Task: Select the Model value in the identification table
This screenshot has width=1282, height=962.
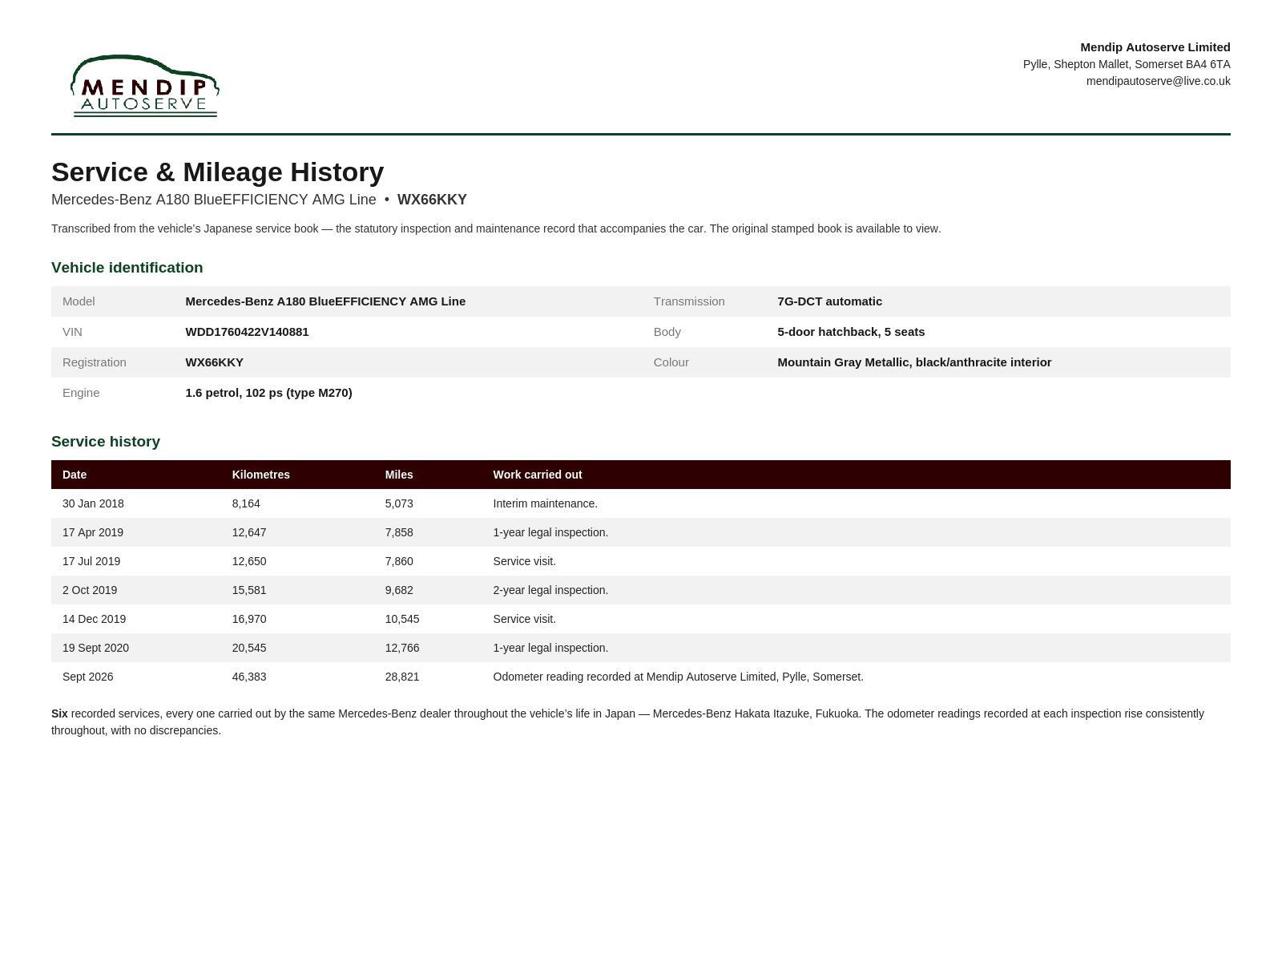Action: pyautogui.click(x=325, y=301)
